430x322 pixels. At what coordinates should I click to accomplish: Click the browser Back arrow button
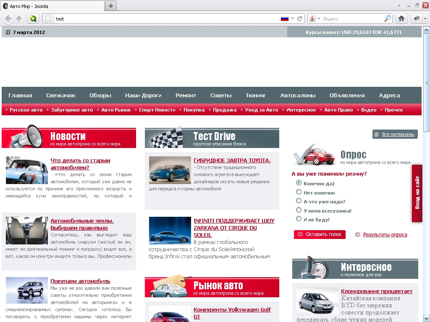(x=8, y=18)
